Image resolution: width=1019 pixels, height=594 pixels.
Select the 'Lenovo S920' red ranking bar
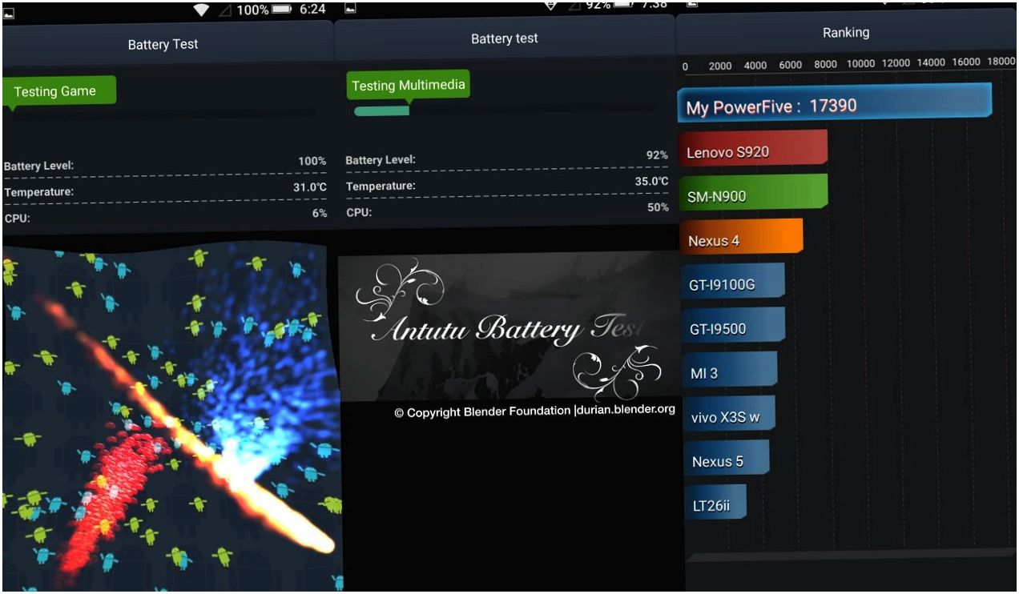tap(753, 150)
